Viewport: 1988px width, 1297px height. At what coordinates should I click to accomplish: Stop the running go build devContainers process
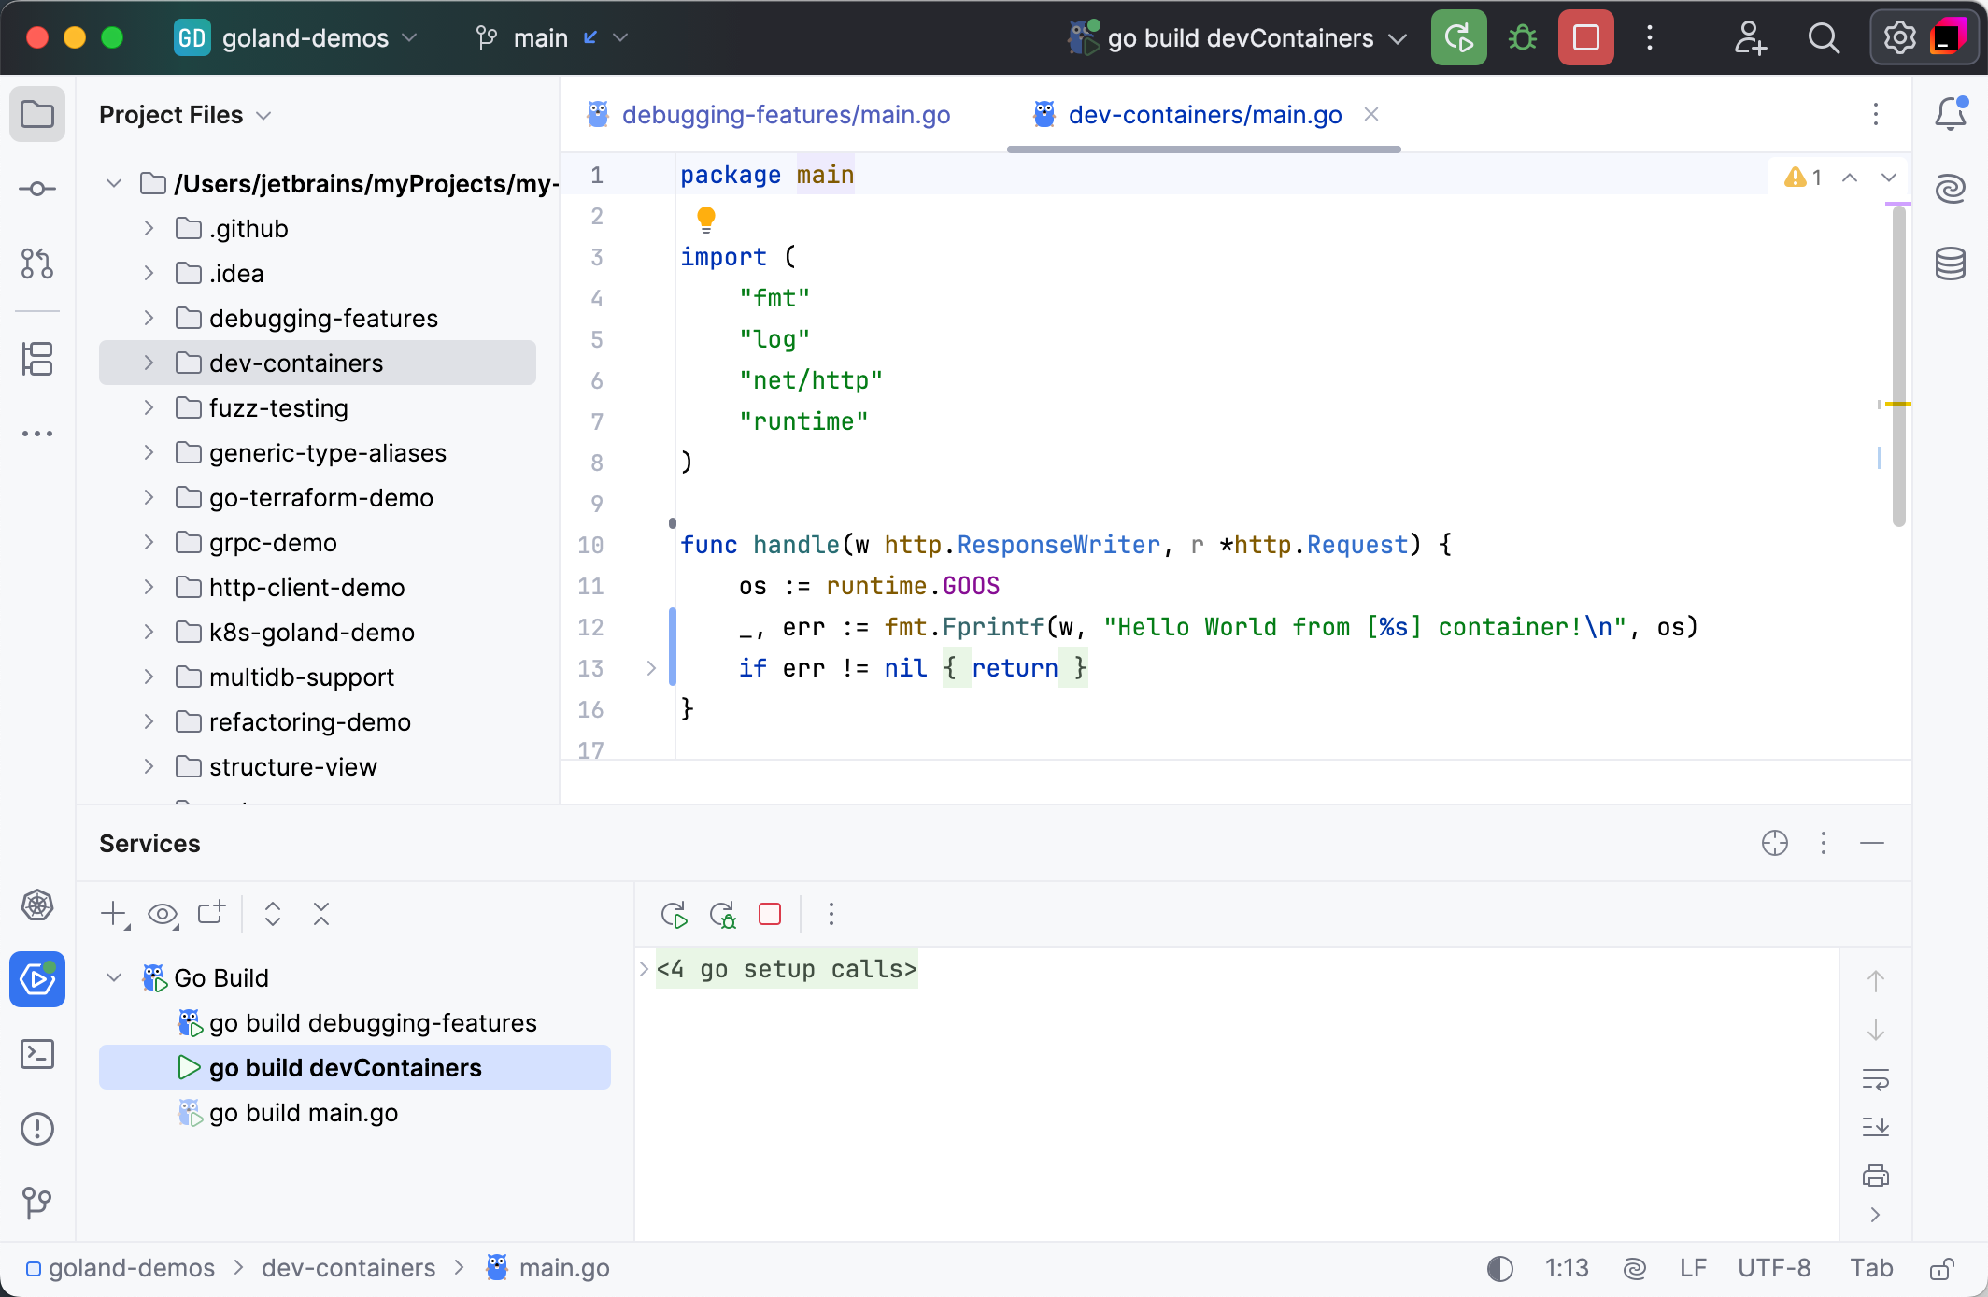(x=1585, y=38)
